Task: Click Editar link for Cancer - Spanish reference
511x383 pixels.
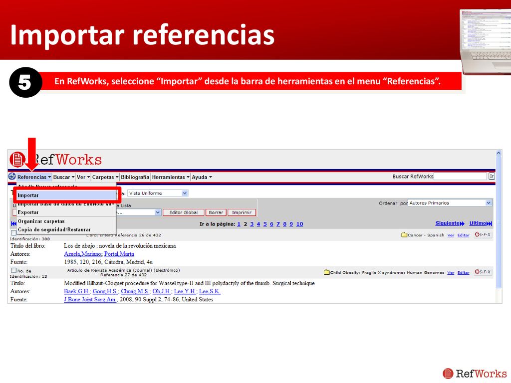Action: 464,235
